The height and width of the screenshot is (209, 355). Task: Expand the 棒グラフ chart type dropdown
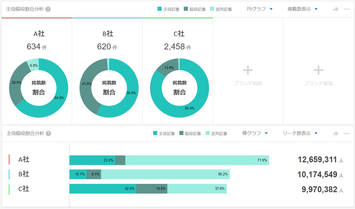255,133
